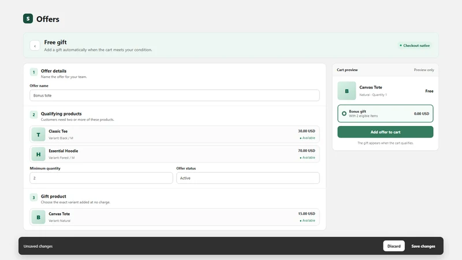Click Variant: Black / M text
Screen dimensions: 462x260
point(61,138)
